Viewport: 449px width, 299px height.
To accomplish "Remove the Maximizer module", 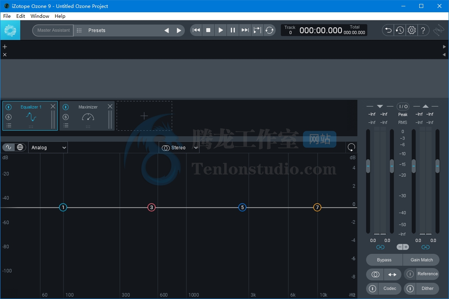I will pos(110,107).
